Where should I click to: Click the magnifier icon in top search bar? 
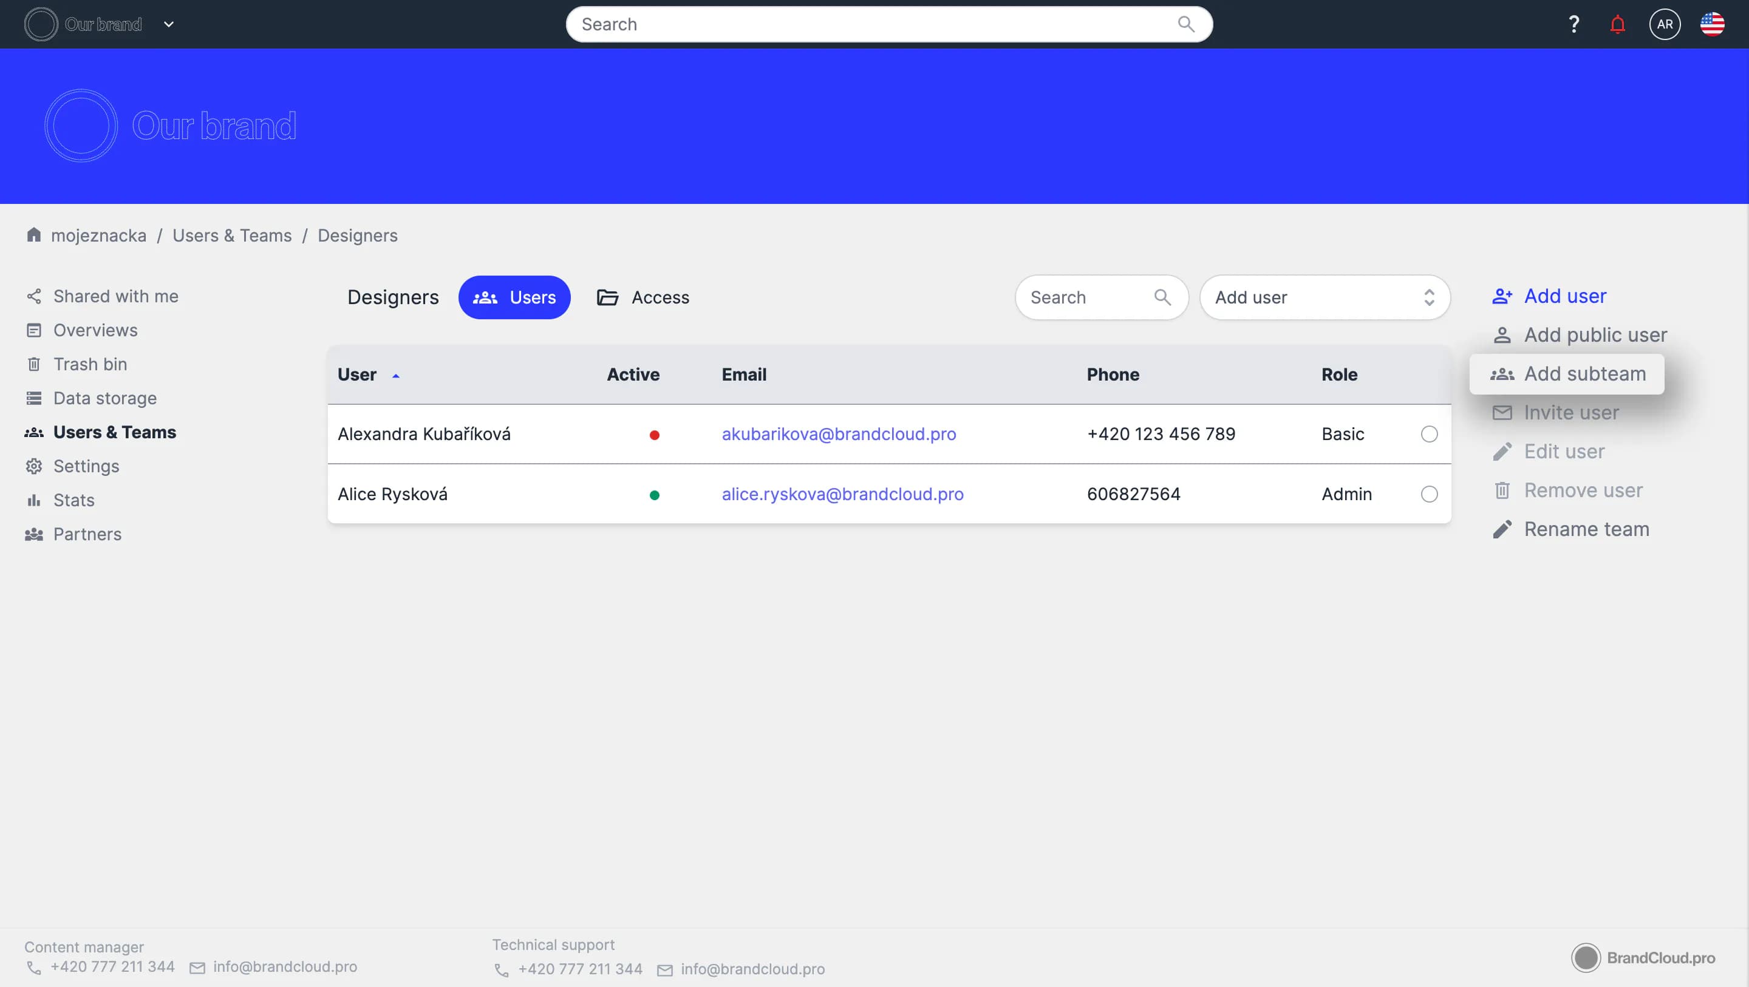point(1185,24)
